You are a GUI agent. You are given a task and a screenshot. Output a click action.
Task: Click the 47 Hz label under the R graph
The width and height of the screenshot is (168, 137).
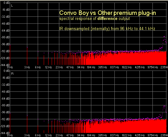70,135
